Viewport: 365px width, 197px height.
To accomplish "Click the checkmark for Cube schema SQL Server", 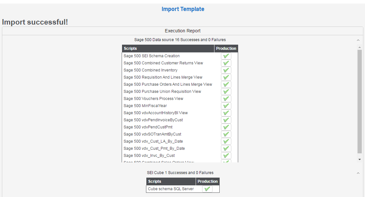I will 207,189.
